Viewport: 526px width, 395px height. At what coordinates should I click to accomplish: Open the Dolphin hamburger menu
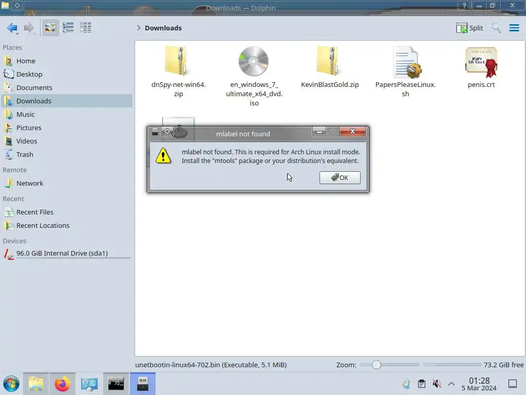tap(514, 28)
